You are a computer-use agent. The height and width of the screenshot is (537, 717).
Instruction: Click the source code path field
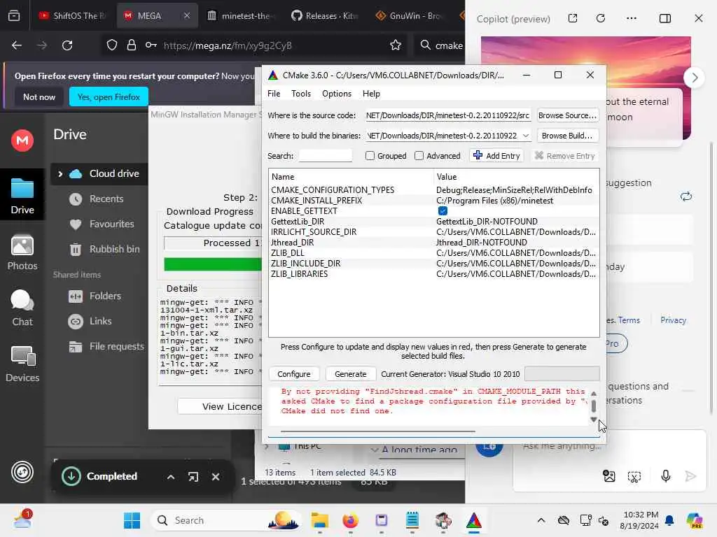coord(448,115)
